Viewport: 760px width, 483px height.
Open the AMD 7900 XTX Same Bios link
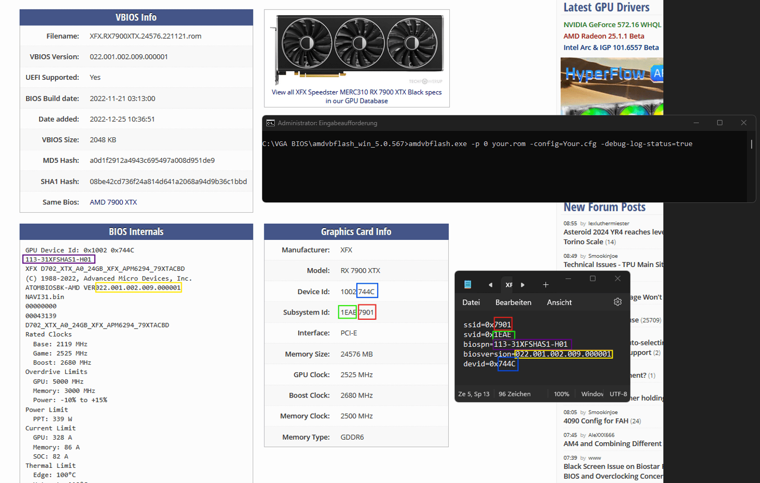click(x=113, y=202)
